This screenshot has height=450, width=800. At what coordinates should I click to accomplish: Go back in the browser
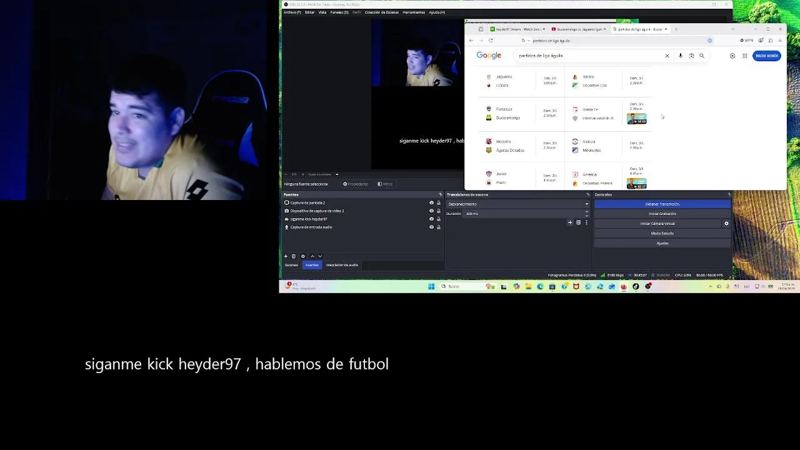pos(471,41)
